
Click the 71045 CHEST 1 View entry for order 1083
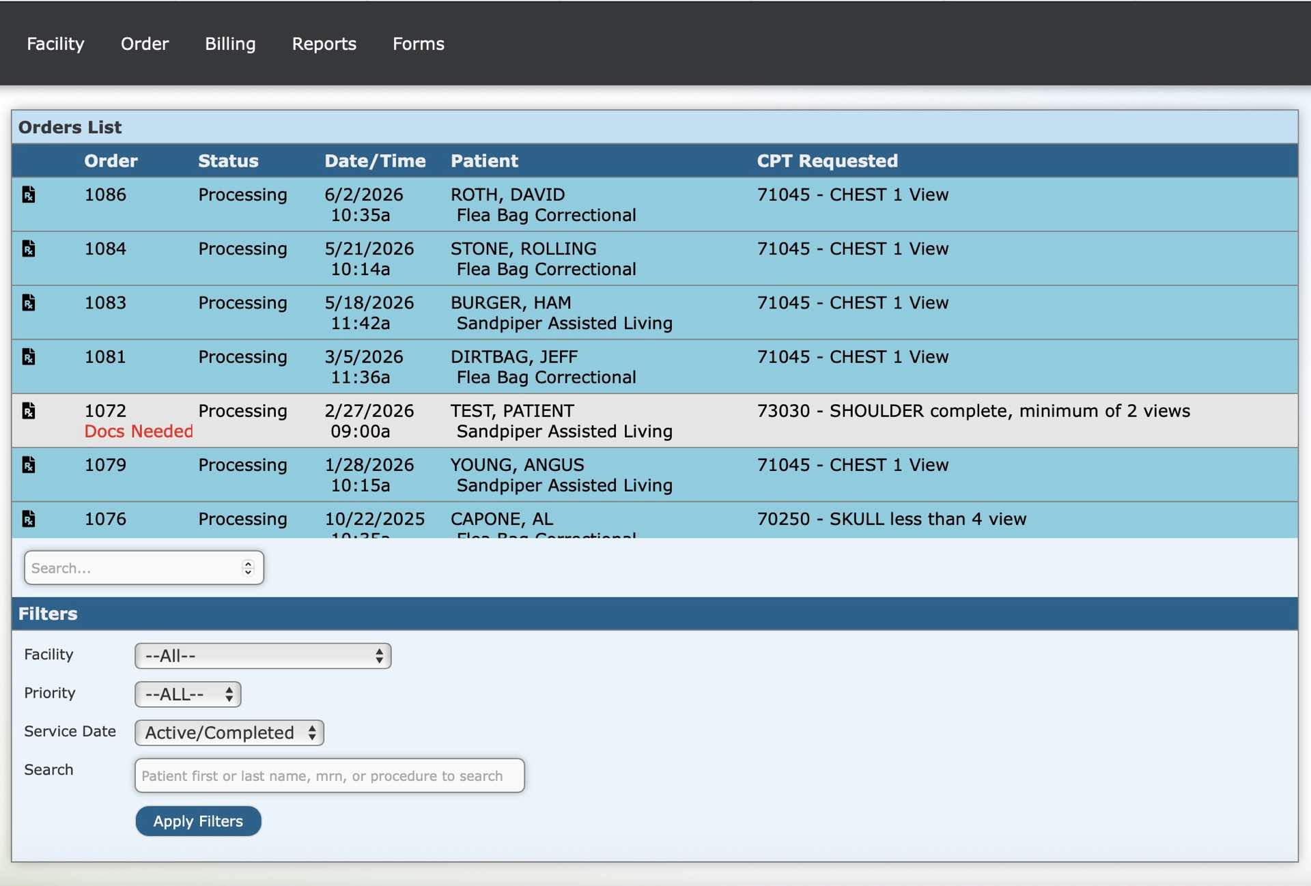tap(853, 302)
